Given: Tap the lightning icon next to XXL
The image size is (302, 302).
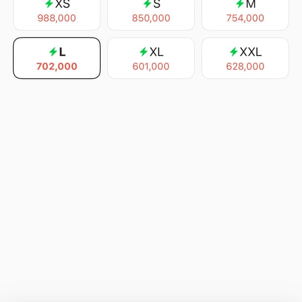Looking at the screenshot, I should 234,52.
